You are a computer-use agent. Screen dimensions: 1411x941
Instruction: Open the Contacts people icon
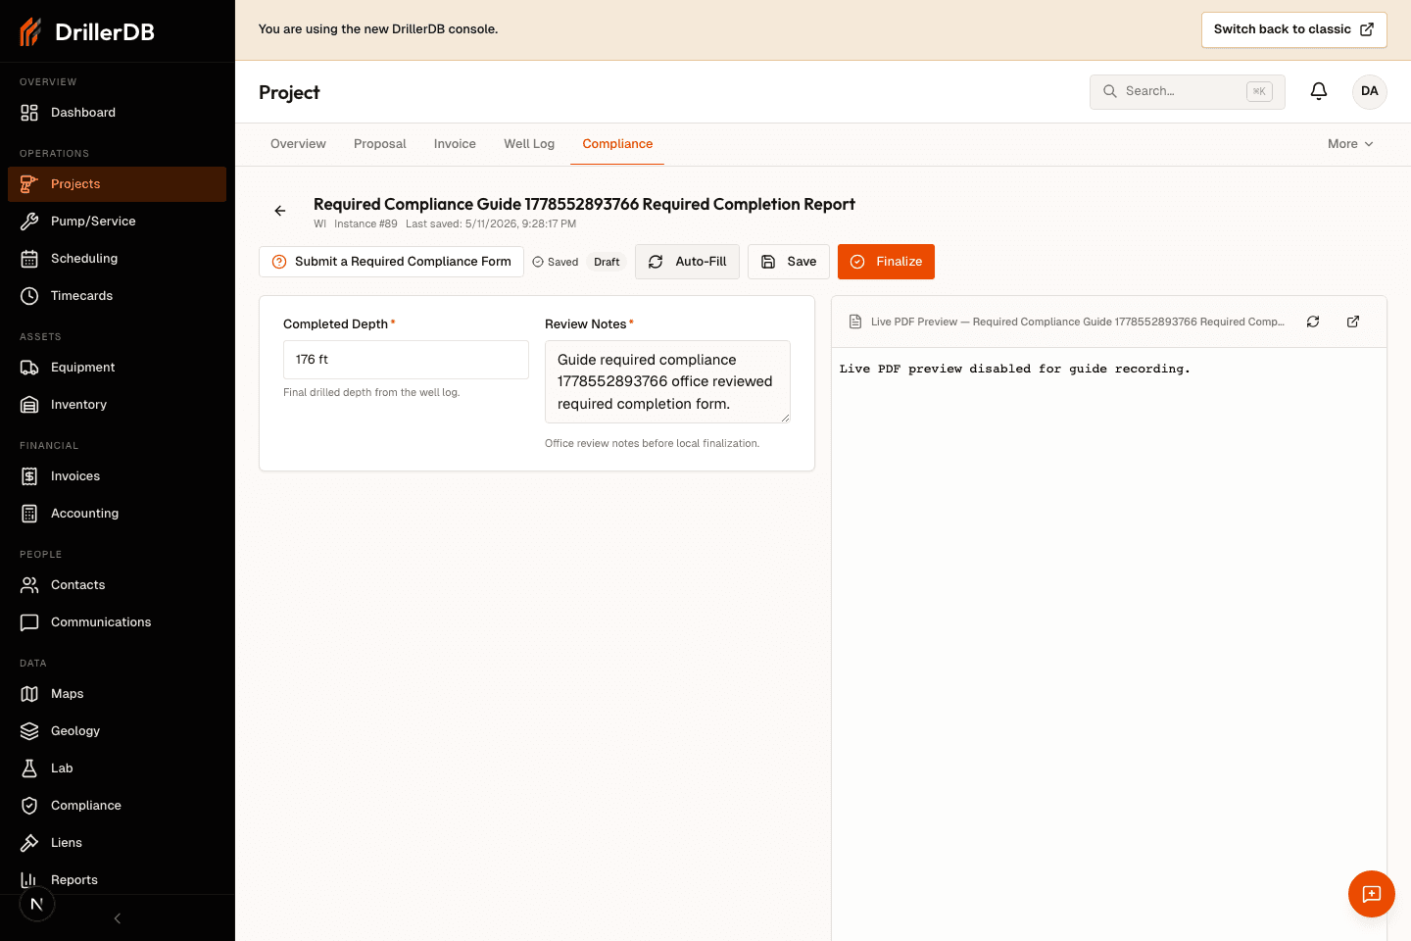point(29,585)
